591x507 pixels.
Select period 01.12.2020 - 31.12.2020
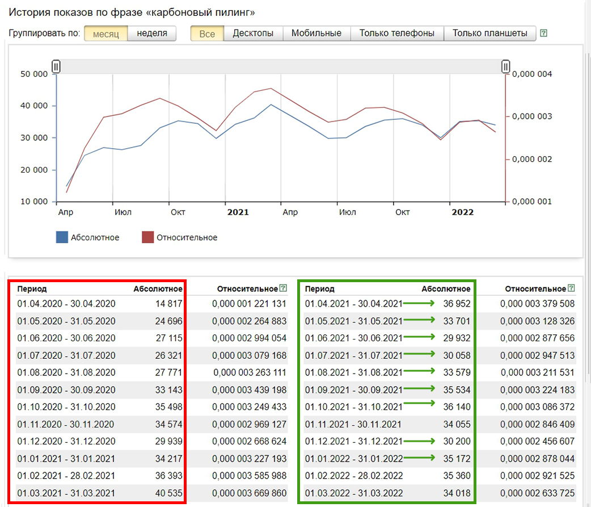[x=66, y=441]
